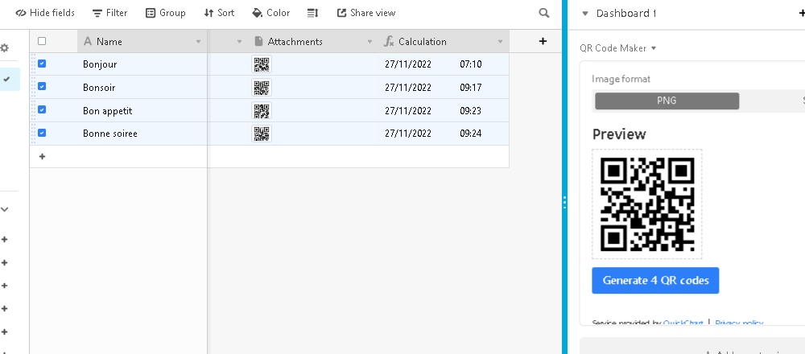Click the dashboard panel resize handle dots
This screenshot has height=354, width=805.
(x=565, y=202)
